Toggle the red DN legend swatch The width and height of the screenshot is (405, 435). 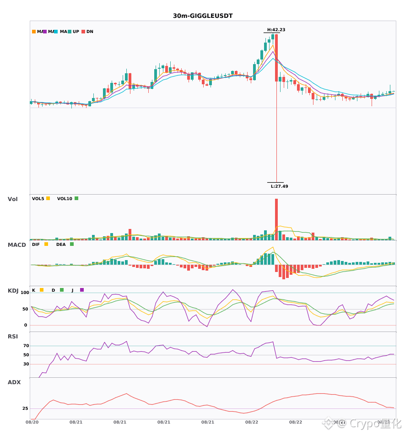pos(83,32)
